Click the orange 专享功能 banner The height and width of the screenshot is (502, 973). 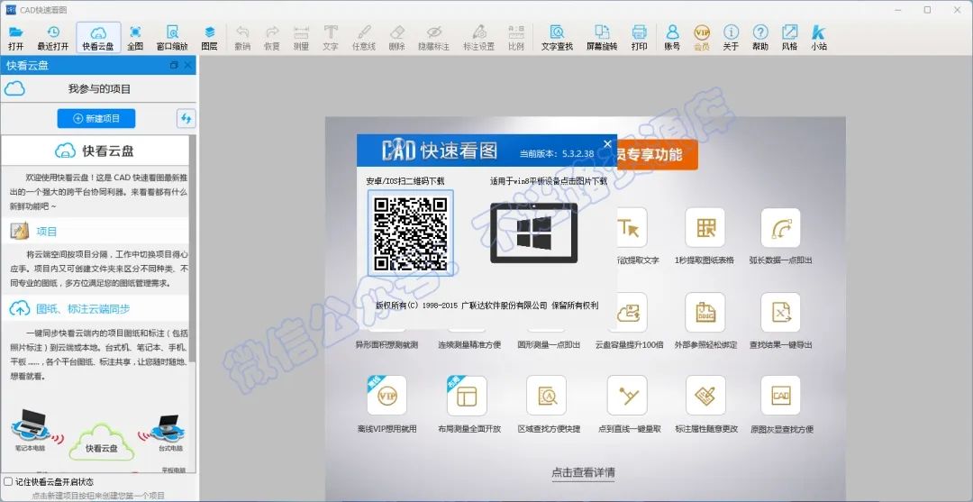[657, 154]
